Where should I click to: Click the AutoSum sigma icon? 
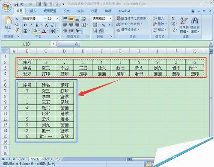[173, 18]
